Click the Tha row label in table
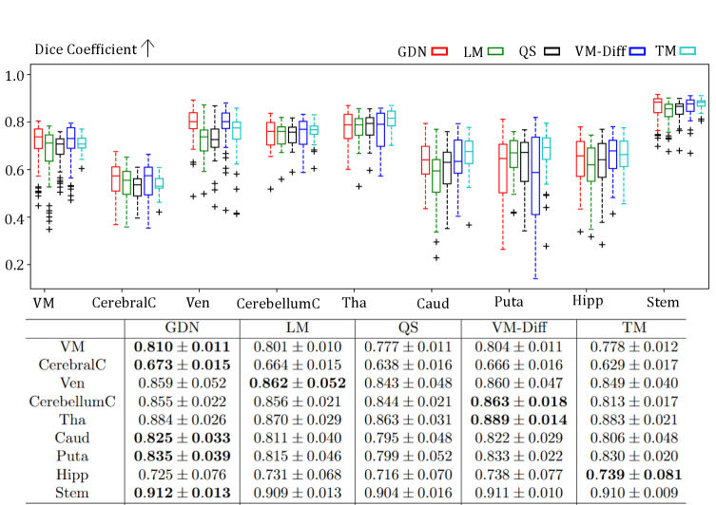The height and width of the screenshot is (505, 716). [72, 420]
